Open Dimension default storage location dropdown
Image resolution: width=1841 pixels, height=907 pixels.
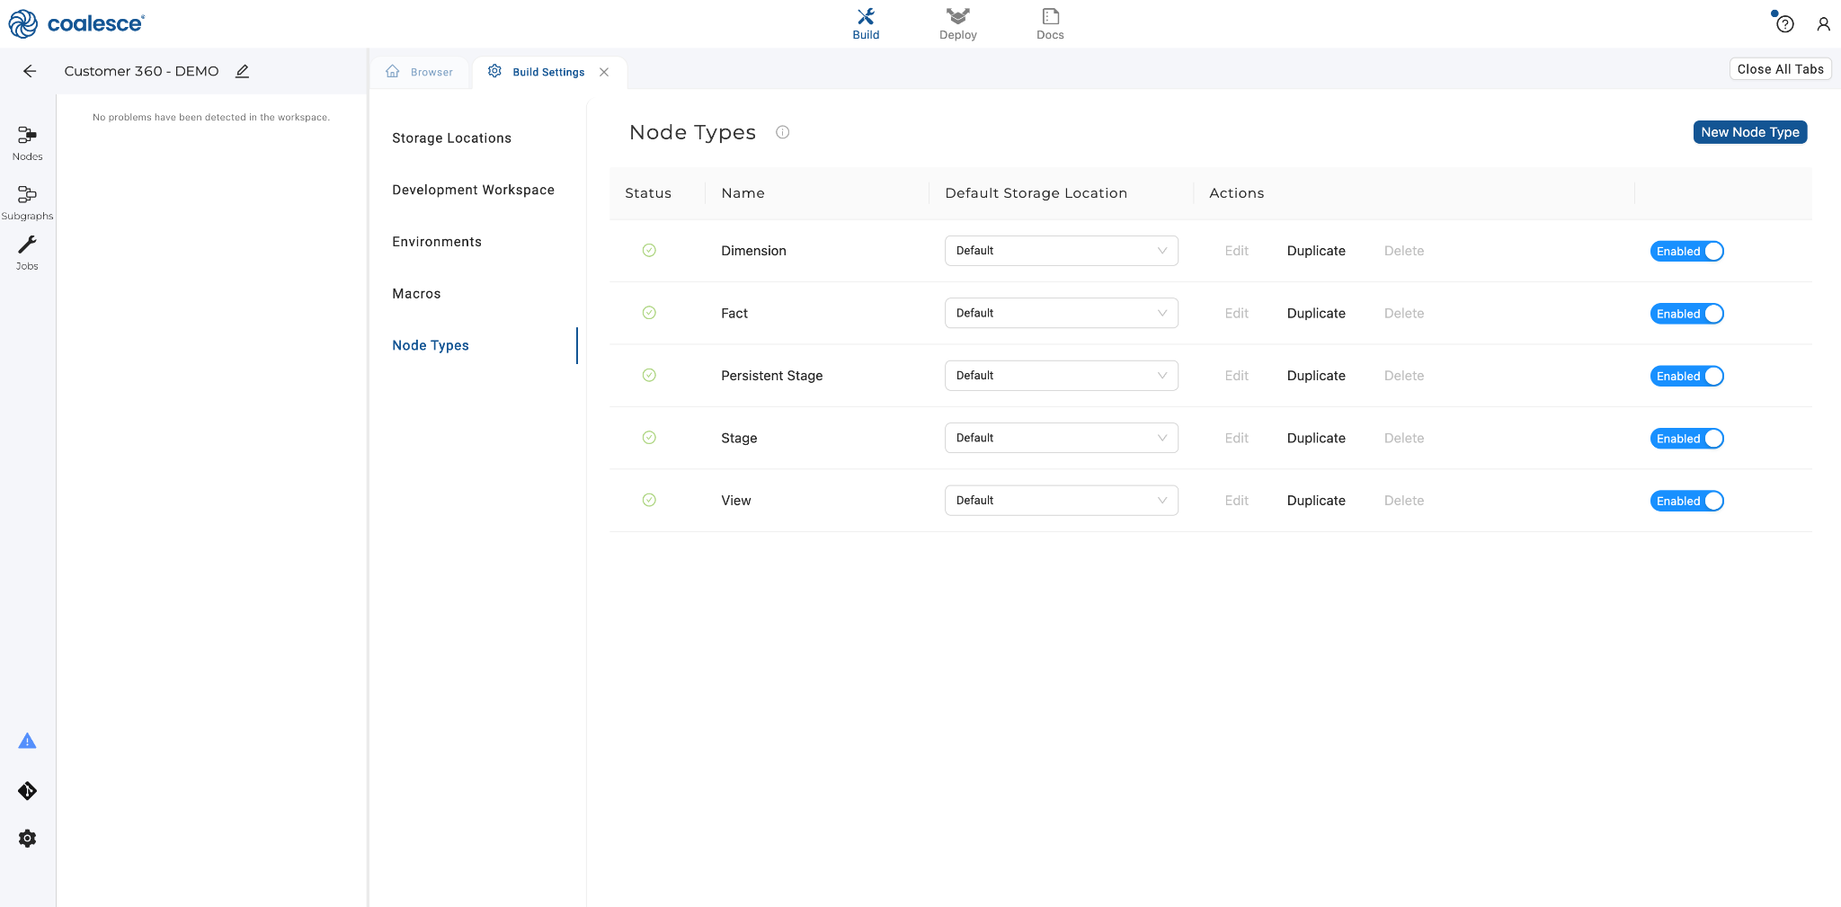point(1061,251)
